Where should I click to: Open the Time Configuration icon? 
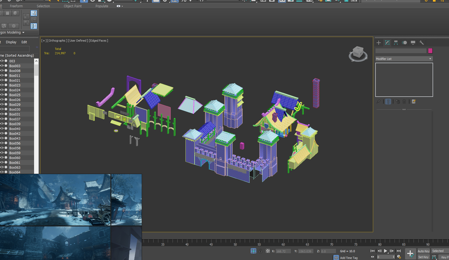tap(399, 257)
